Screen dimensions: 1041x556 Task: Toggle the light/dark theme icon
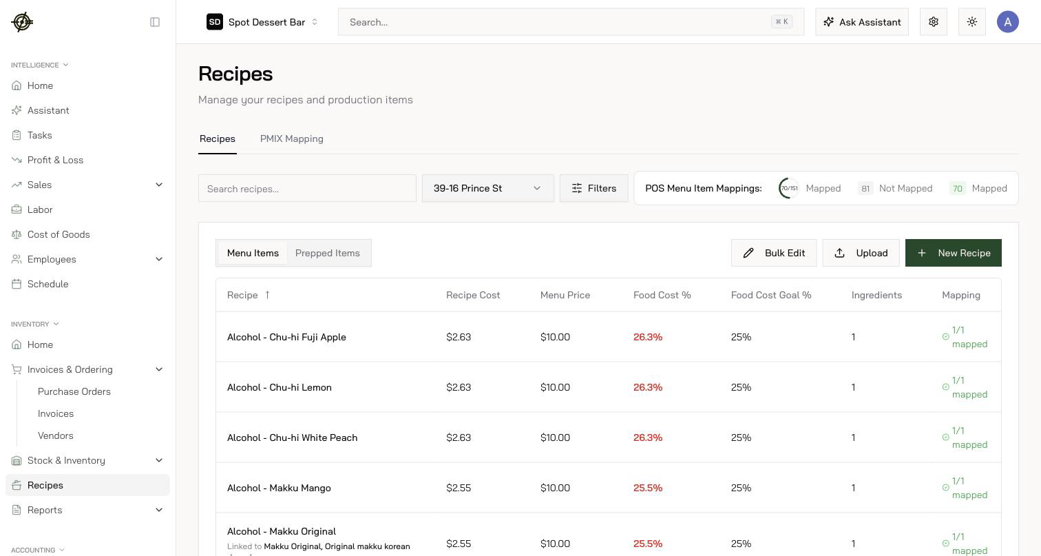(972, 22)
